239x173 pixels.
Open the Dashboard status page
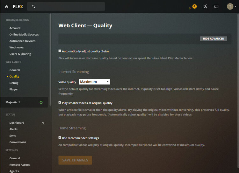(x=17, y=123)
